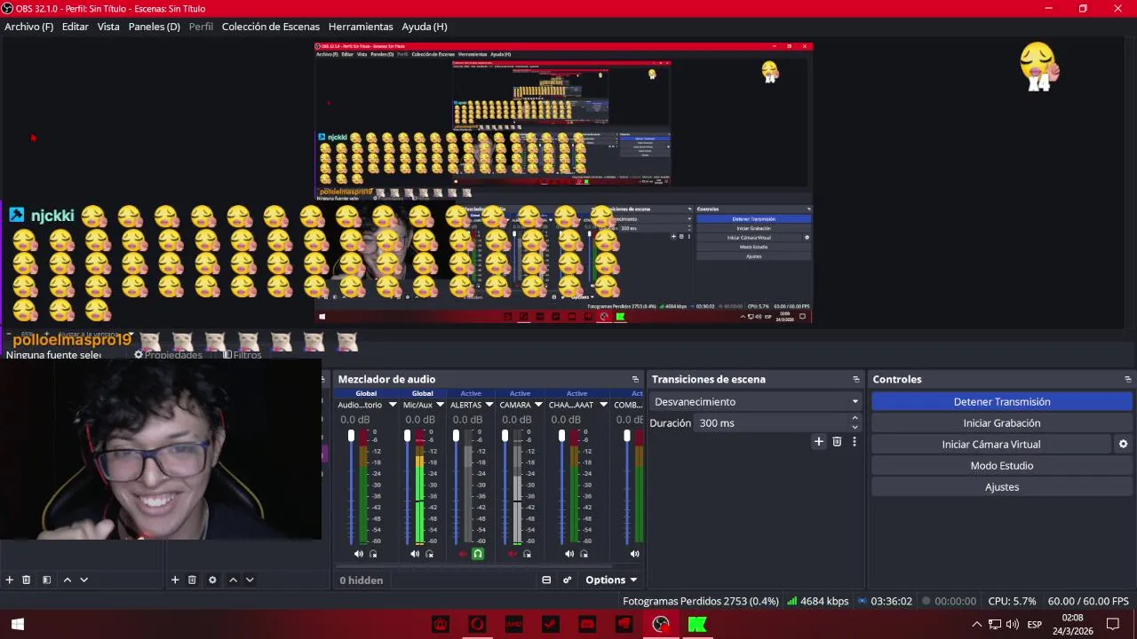Image resolution: width=1137 pixels, height=639 pixels.
Task: Open the mixer Options dropdown
Action: (x=611, y=580)
